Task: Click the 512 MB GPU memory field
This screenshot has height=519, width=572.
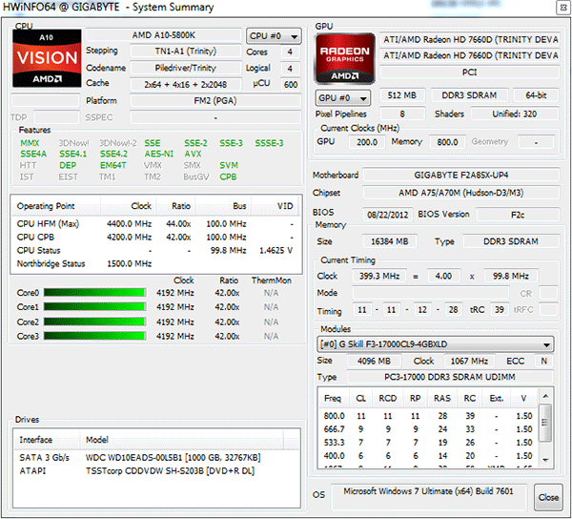Action: tap(402, 95)
